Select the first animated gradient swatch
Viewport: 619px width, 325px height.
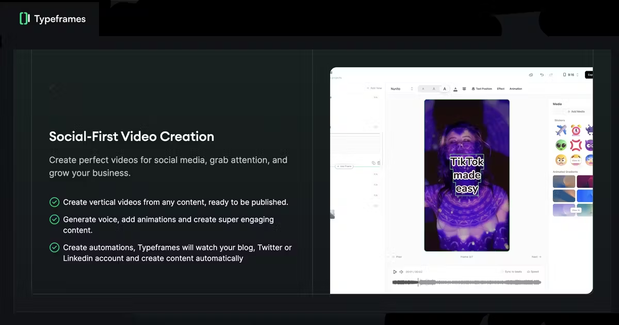point(564,182)
